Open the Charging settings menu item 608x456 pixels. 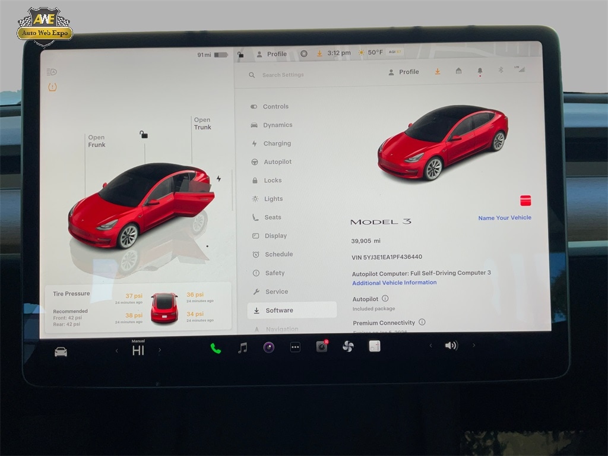click(277, 144)
